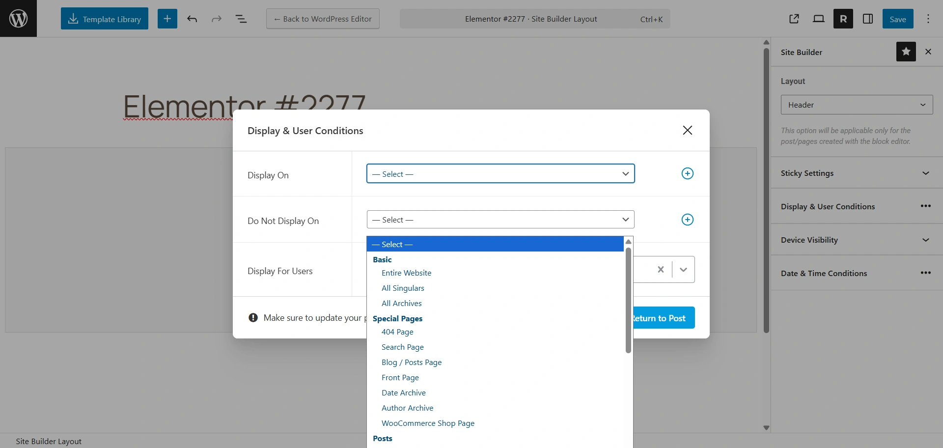
Task: Open Date & Time Conditions three-dot menu
Action: pyautogui.click(x=926, y=273)
